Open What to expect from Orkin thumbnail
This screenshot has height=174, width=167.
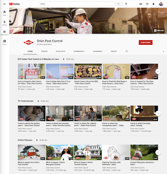pos(32,152)
